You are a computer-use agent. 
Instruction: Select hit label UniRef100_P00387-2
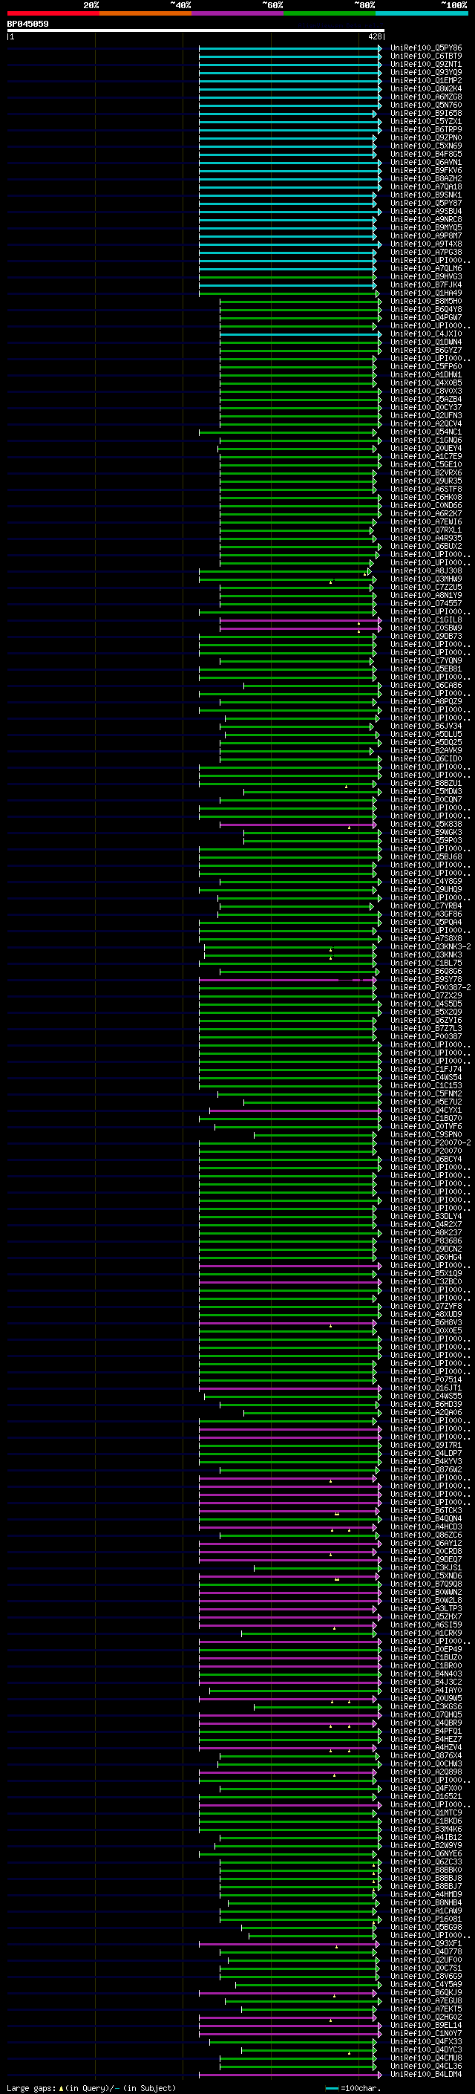click(430, 987)
